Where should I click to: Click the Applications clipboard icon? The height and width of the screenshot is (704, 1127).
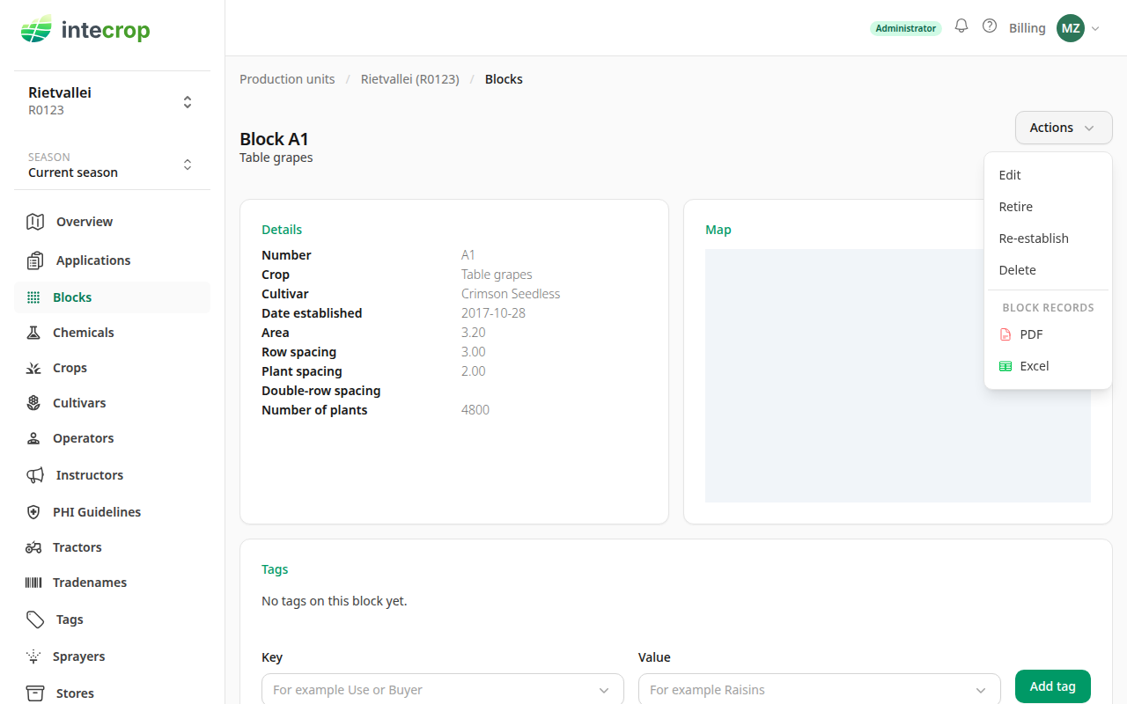35,260
